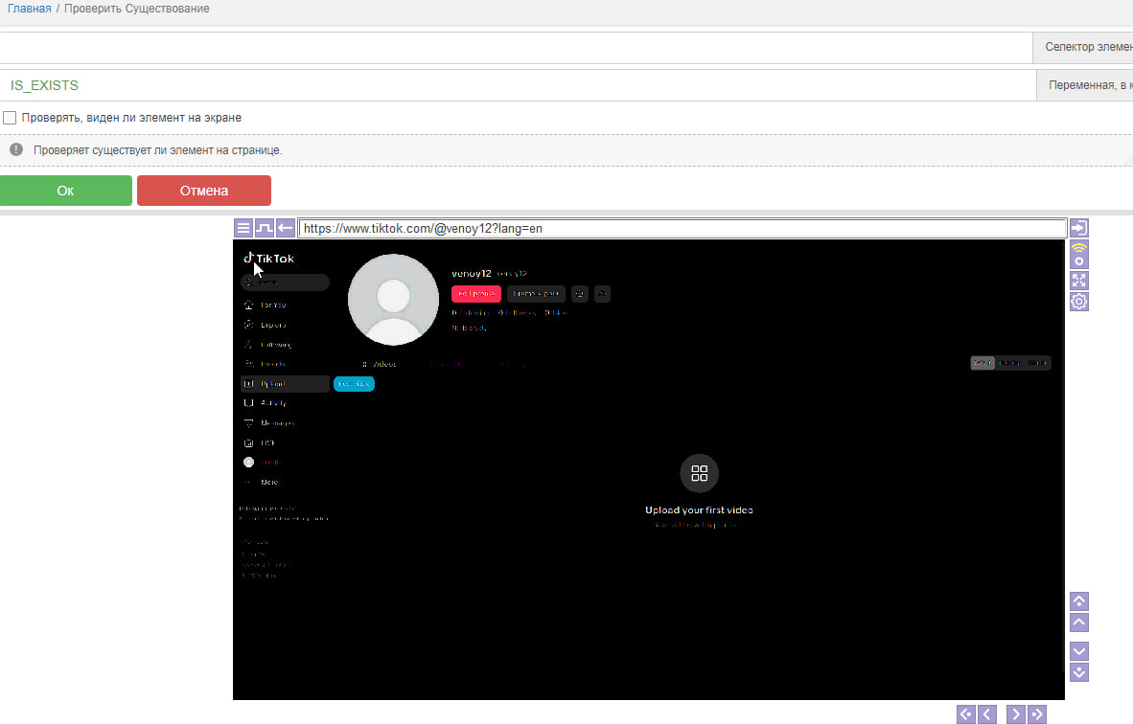The height and width of the screenshot is (724, 1133).
Task: Click the TikTok URL address field
Action: pyautogui.click(x=682, y=229)
